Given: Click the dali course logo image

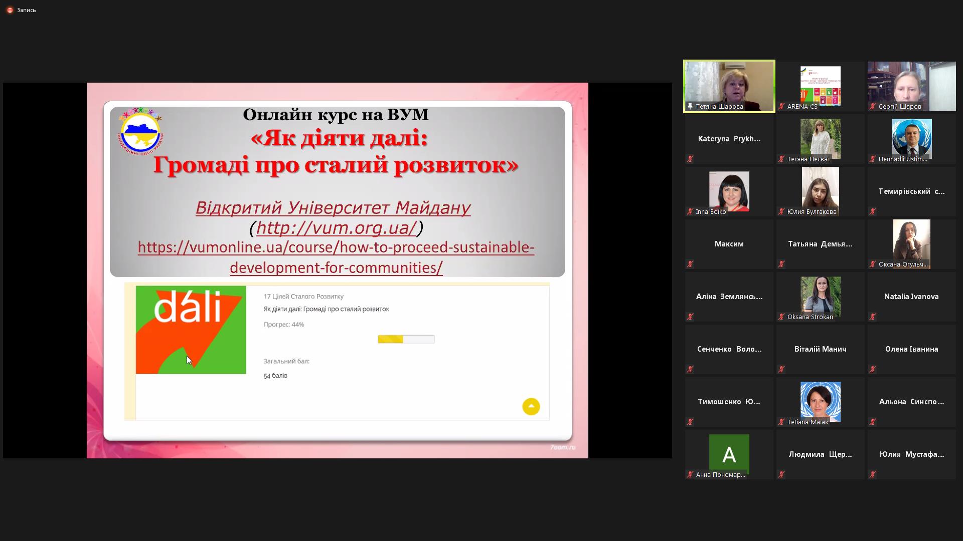Looking at the screenshot, I should coord(191,330).
